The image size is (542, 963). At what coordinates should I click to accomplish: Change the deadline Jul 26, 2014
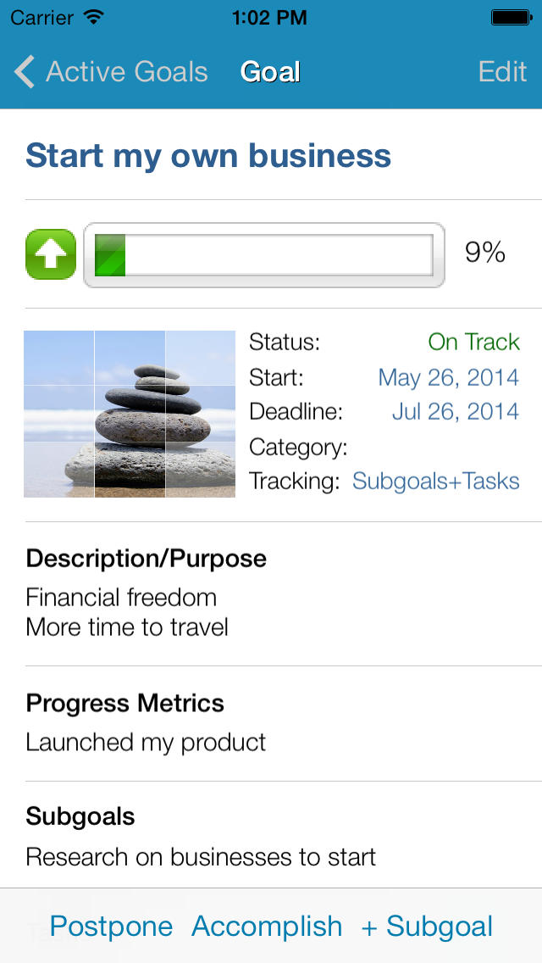click(x=455, y=412)
